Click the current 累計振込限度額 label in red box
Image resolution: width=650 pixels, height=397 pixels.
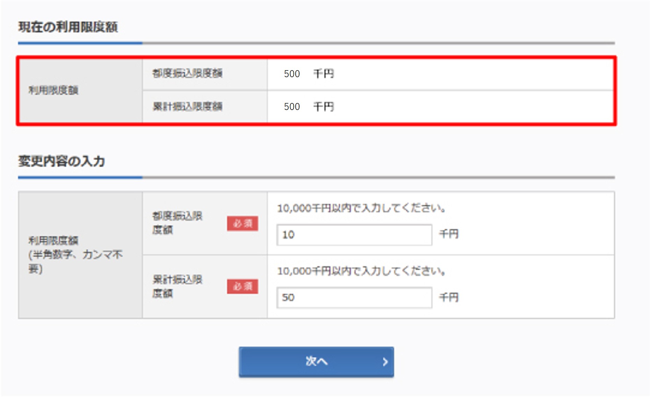[187, 106]
